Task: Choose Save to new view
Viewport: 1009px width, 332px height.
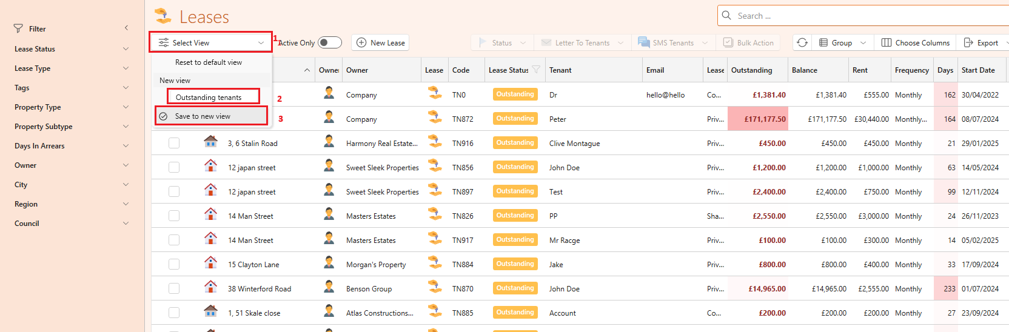Action: tap(203, 116)
